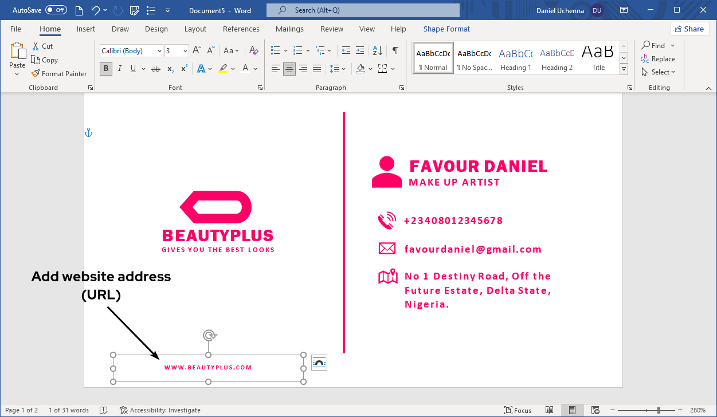Switch to the Shape Format tab

(x=446, y=29)
